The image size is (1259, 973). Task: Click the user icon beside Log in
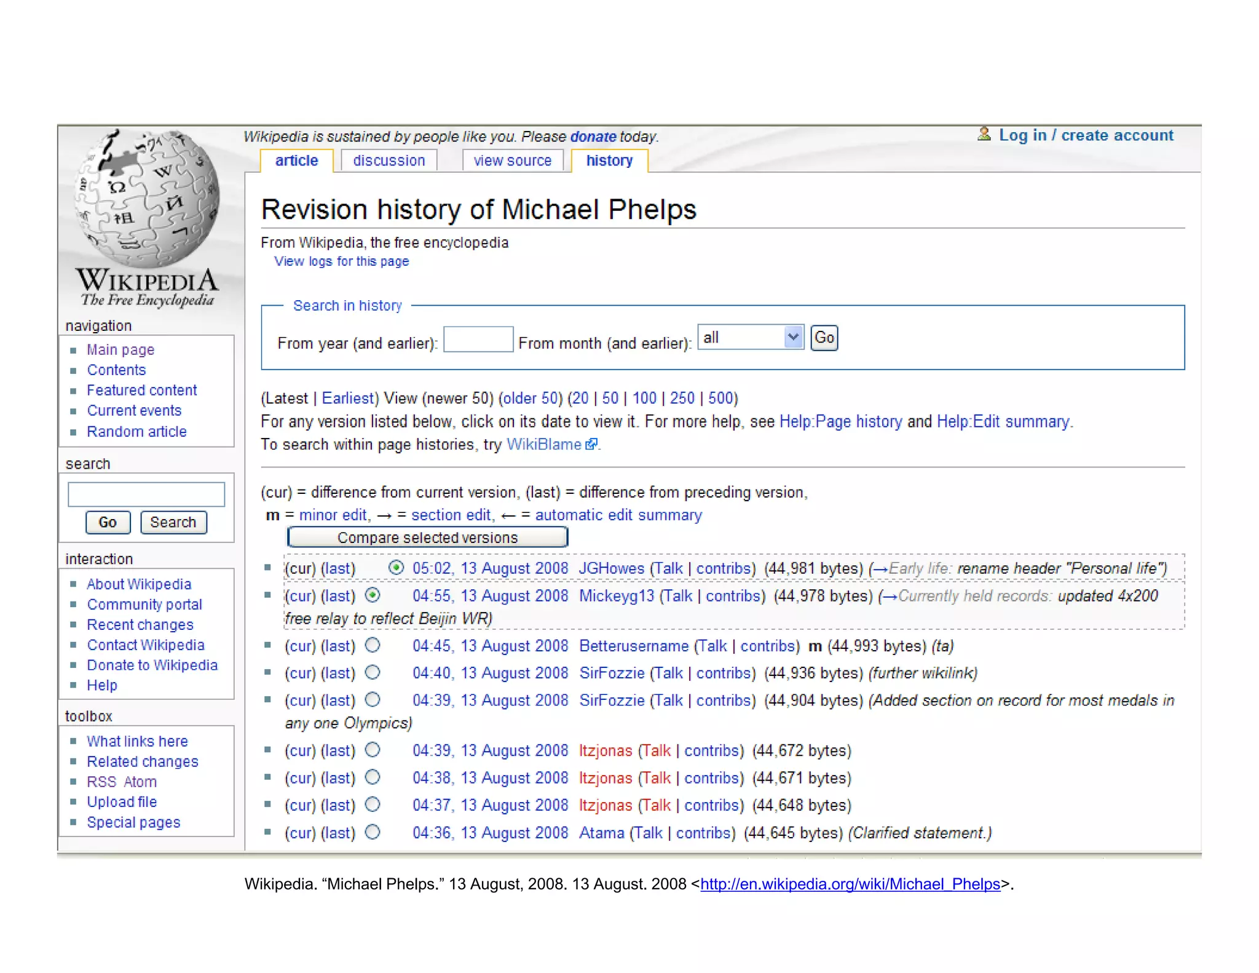pyautogui.click(x=984, y=135)
